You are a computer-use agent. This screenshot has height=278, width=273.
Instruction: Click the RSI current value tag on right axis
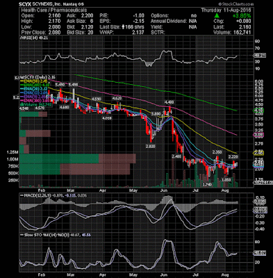click(260, 56)
